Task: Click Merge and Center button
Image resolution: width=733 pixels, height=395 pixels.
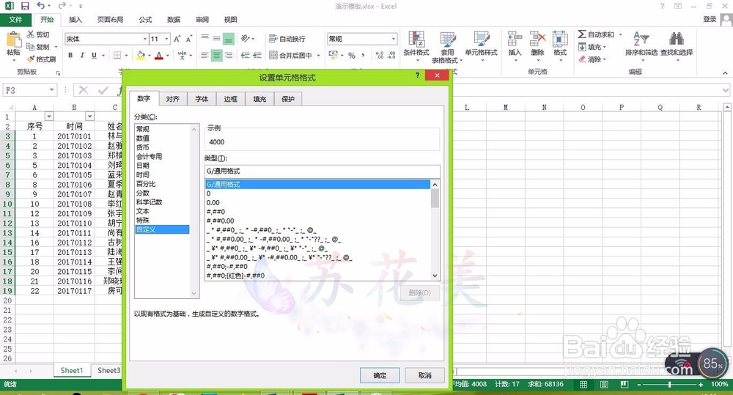Action: 290,55
